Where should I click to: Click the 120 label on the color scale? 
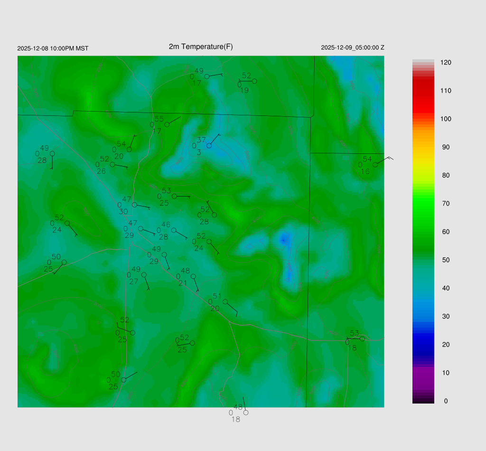(445, 63)
